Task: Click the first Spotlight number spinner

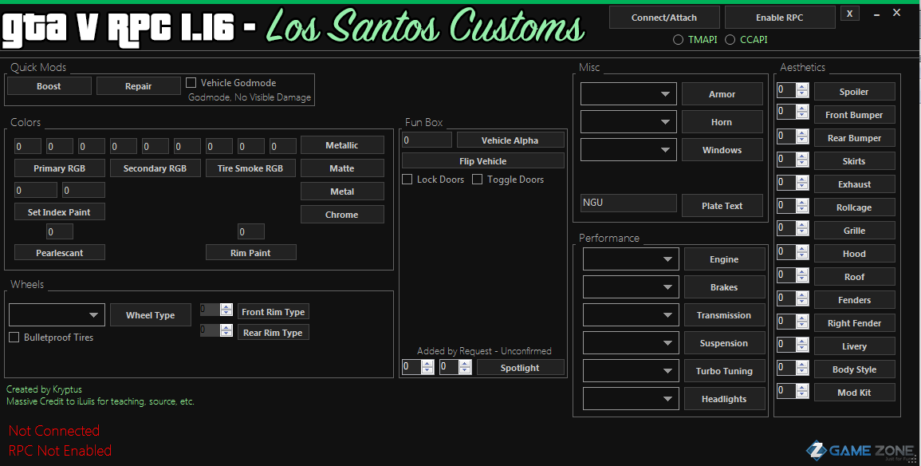Action: (418, 367)
